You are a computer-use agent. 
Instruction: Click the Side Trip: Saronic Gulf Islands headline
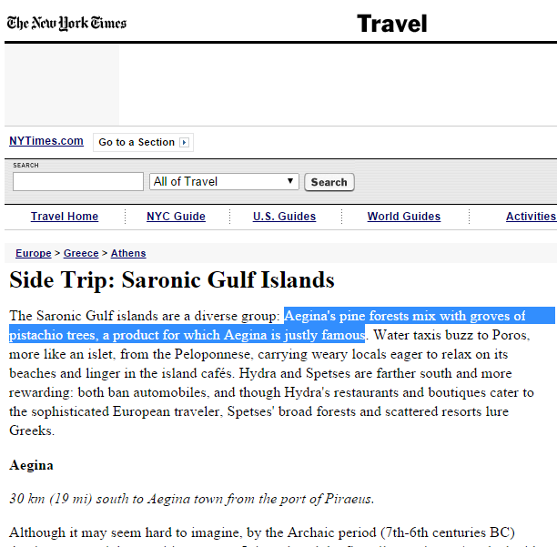172,280
